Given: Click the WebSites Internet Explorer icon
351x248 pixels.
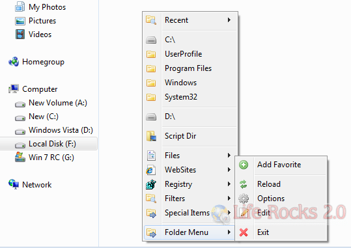Looking at the screenshot, I should click(151, 170).
